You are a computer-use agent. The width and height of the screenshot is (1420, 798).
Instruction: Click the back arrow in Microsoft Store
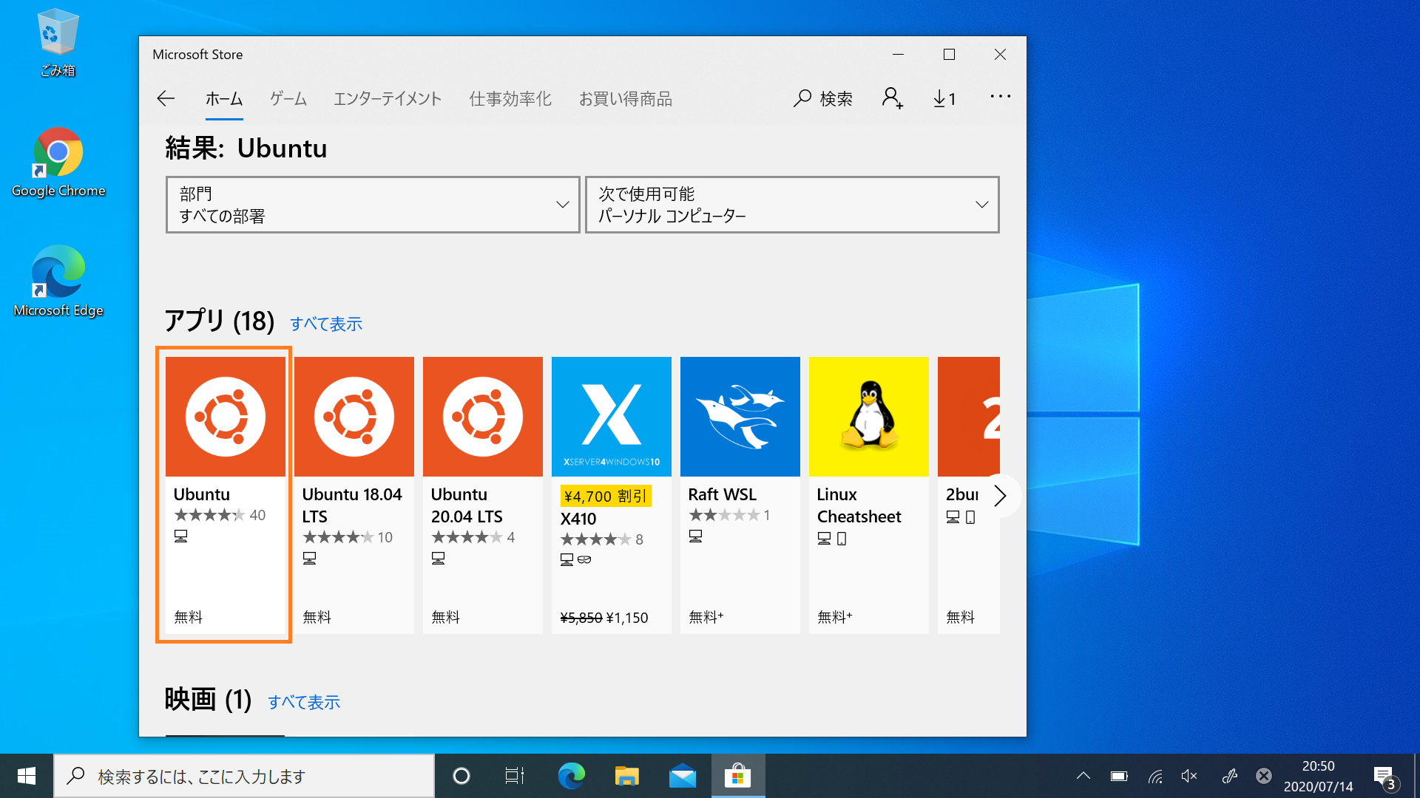[166, 98]
